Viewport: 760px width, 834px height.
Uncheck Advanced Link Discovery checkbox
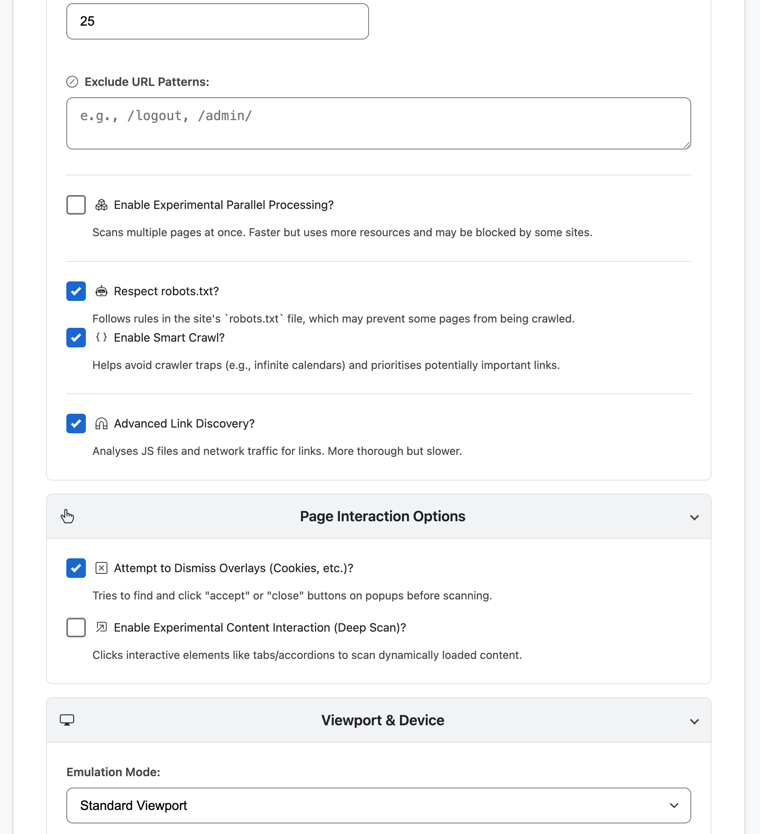click(76, 424)
